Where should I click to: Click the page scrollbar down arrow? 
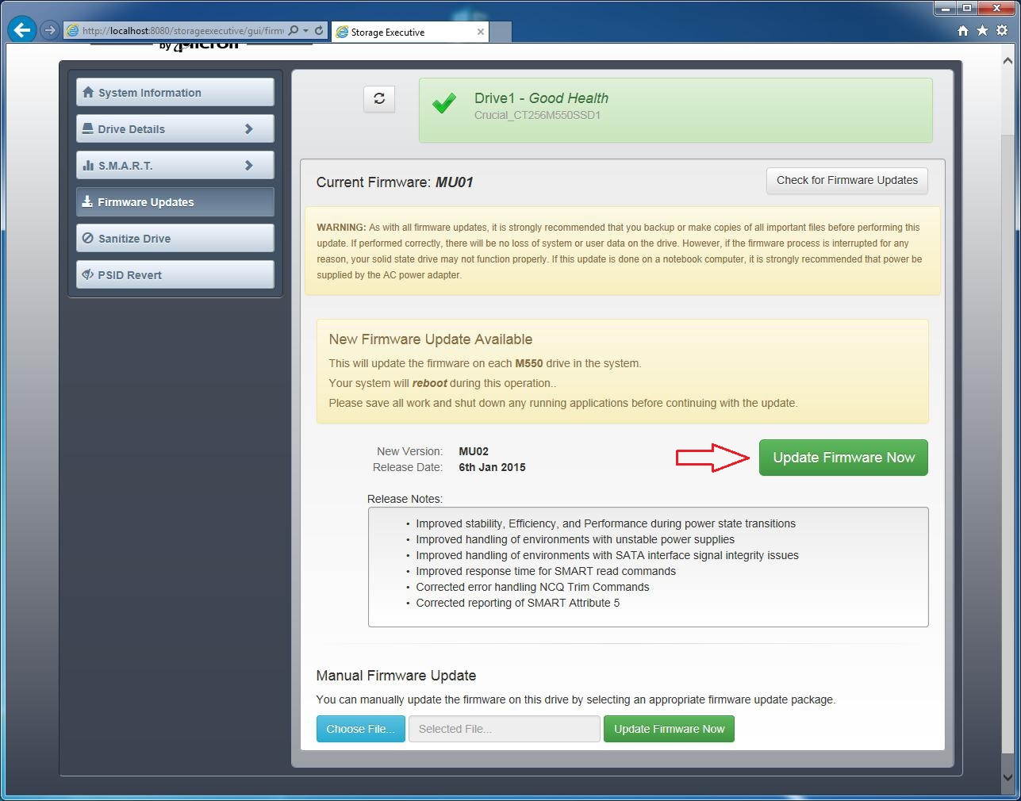(x=1008, y=778)
